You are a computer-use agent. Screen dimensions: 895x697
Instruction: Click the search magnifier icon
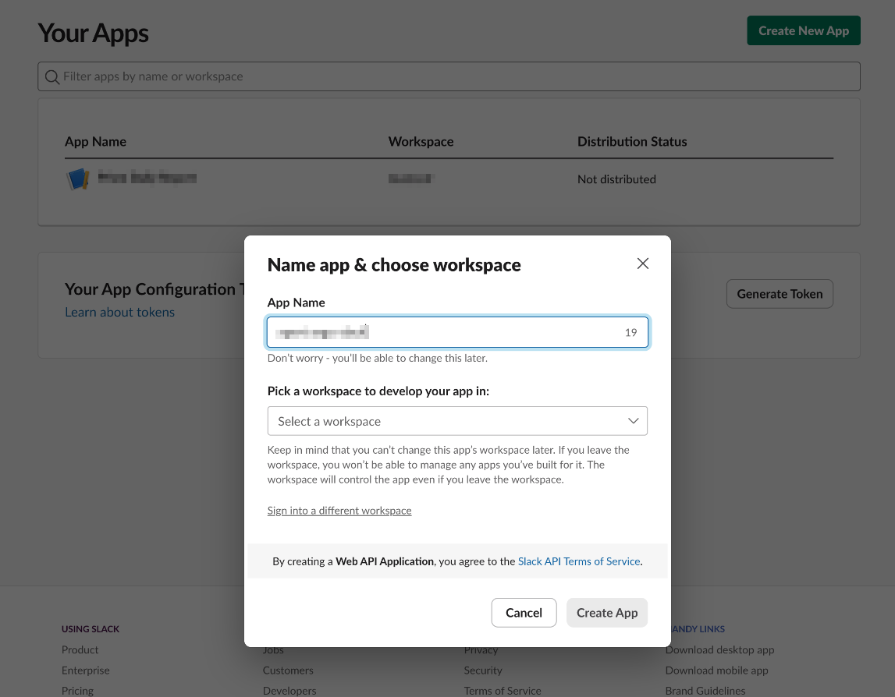52,77
